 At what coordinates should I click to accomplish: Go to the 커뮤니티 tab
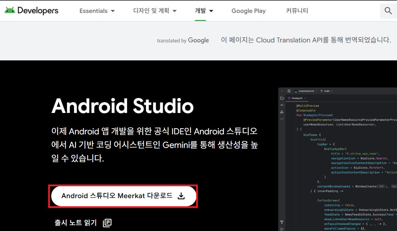pyautogui.click(x=297, y=11)
